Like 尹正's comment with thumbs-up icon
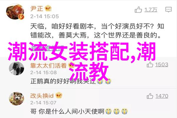 (138, 10)
